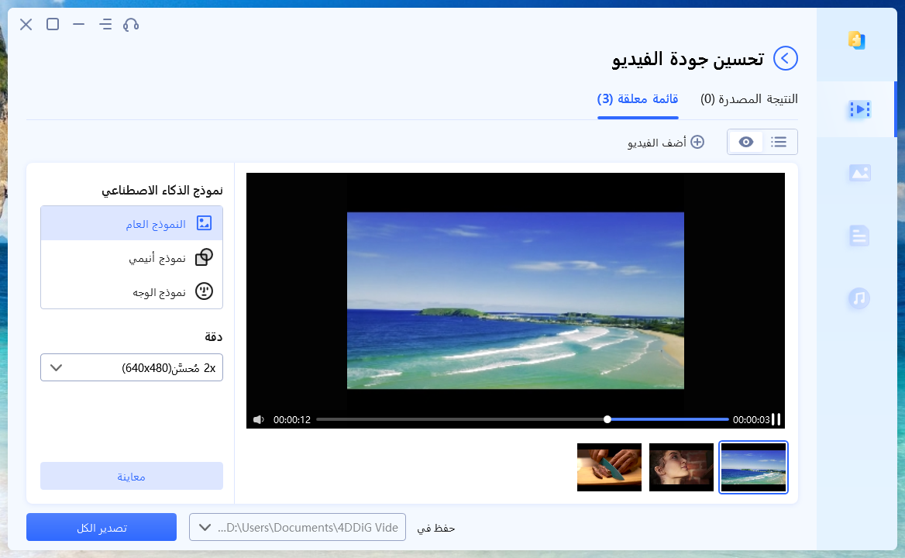Expand the 2x resolution dropdown
The height and width of the screenshot is (558, 905).
click(x=132, y=367)
